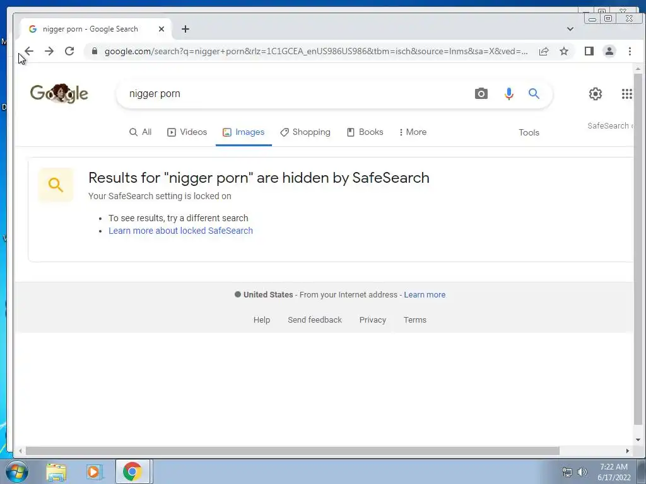This screenshot has height=484, width=646.
Task: Switch to the Shopping tab
Action: pos(305,132)
